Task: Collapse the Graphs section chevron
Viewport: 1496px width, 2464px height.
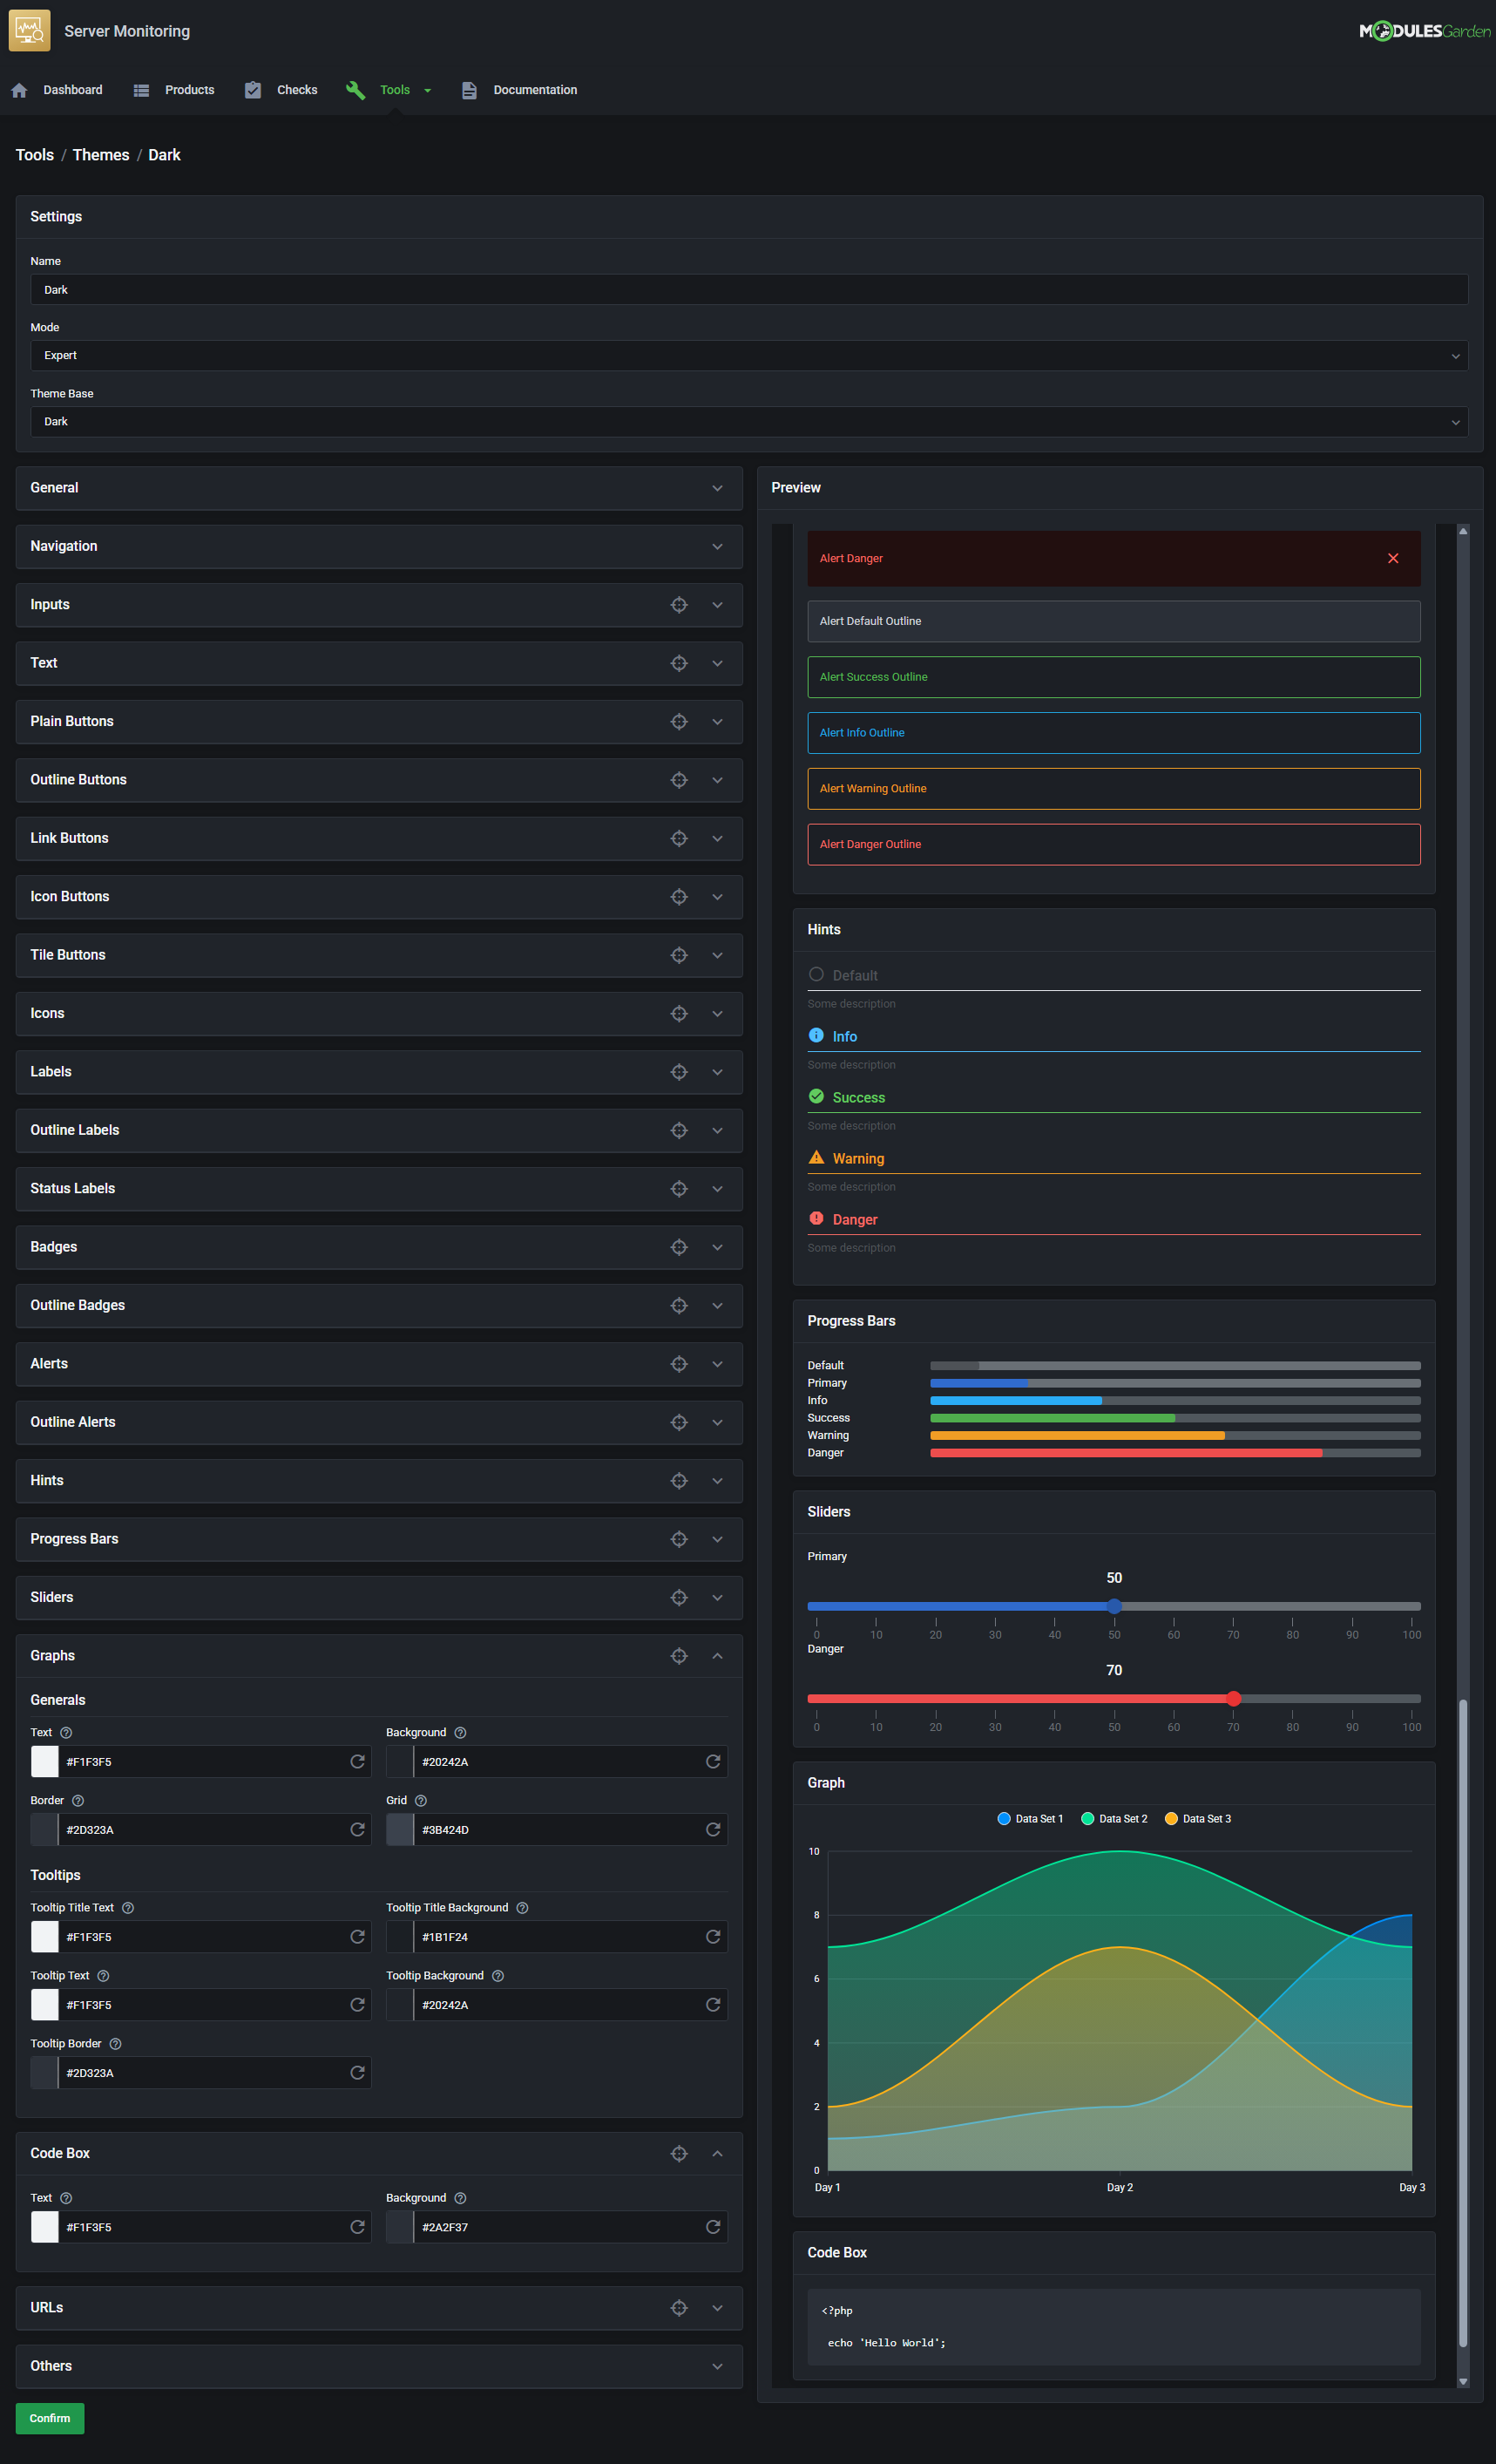Action: point(716,1656)
